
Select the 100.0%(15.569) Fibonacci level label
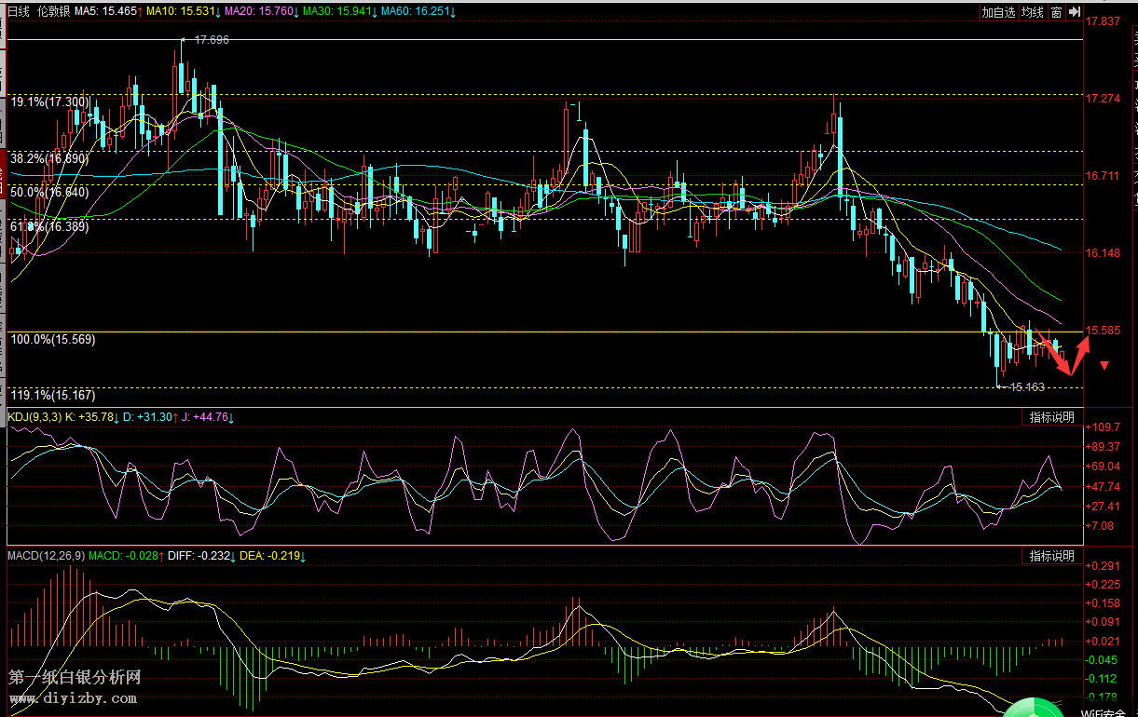click(x=53, y=340)
